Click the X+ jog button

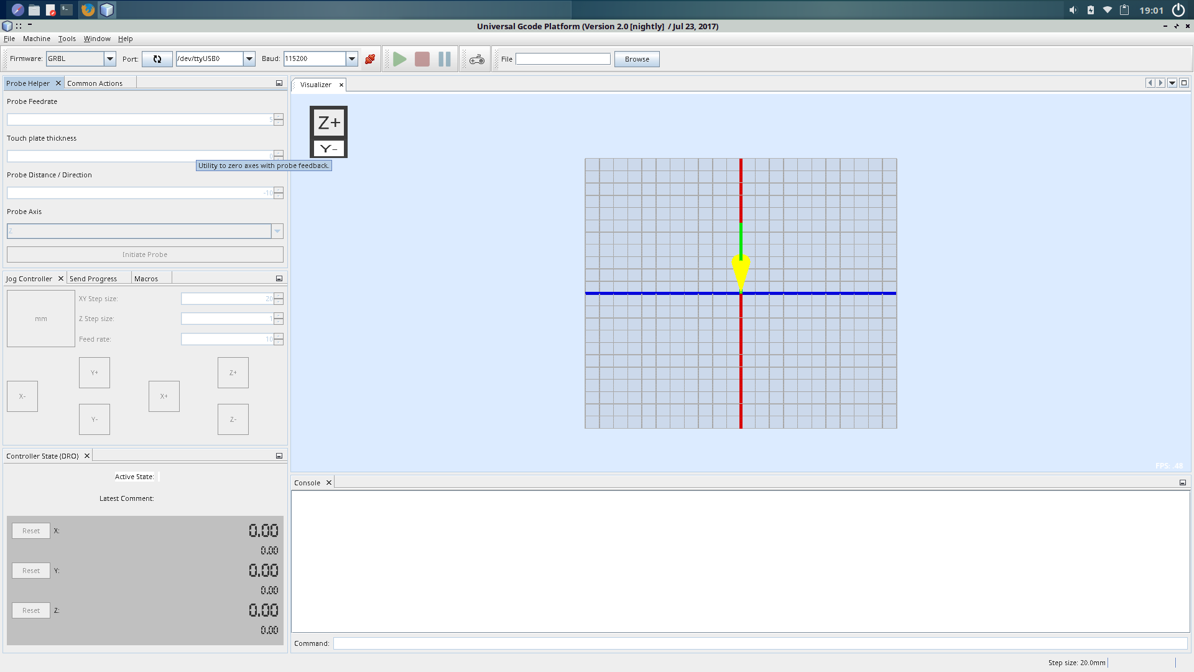pos(164,396)
